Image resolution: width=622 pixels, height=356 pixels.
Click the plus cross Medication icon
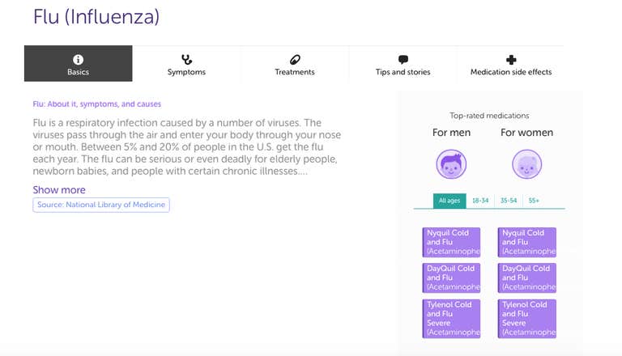coord(511,60)
